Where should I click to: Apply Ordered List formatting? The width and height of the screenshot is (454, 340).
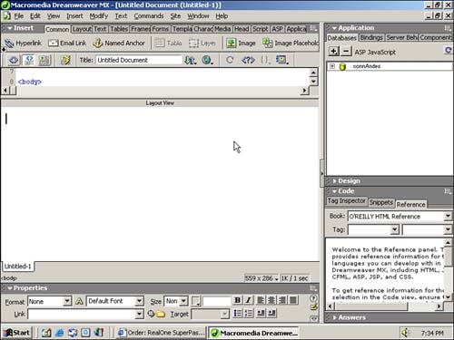pyautogui.click(x=249, y=313)
